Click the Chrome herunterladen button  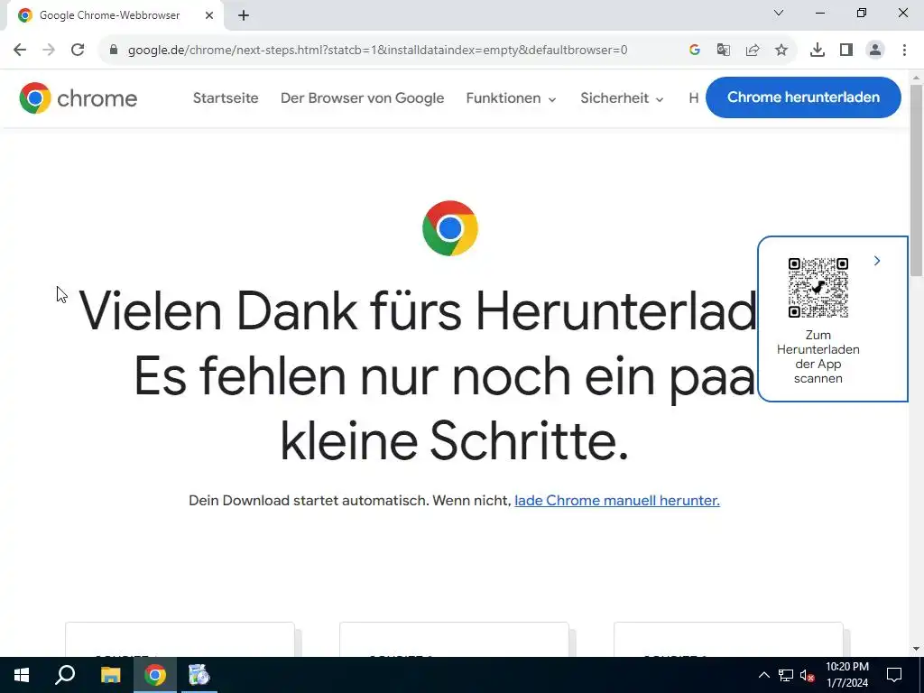tap(803, 97)
